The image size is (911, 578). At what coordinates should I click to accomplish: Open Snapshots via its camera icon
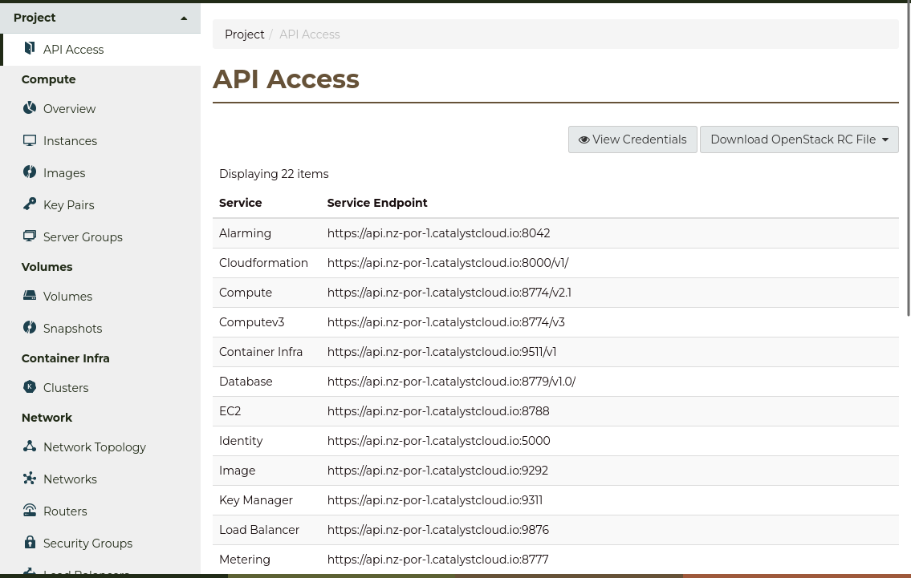[x=30, y=327]
